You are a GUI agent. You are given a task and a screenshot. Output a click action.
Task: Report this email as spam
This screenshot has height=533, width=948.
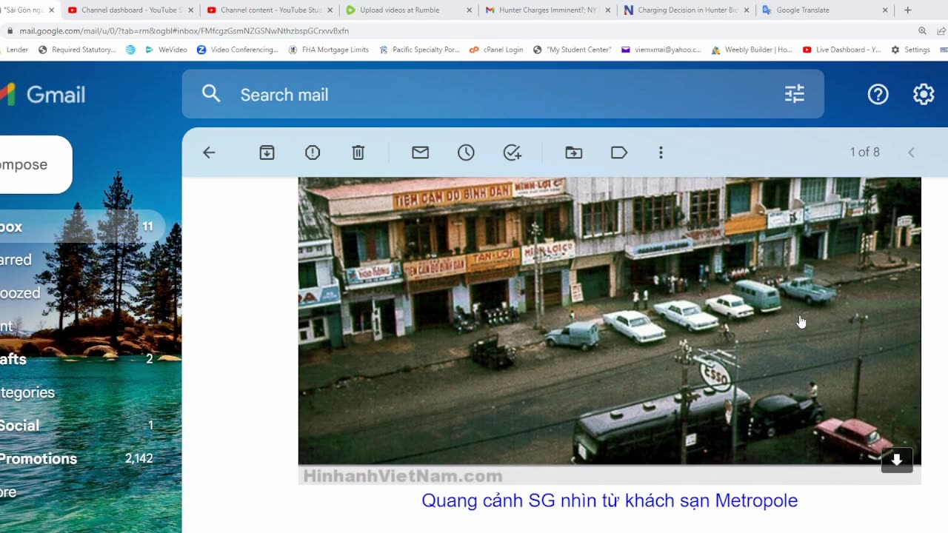[x=313, y=152]
